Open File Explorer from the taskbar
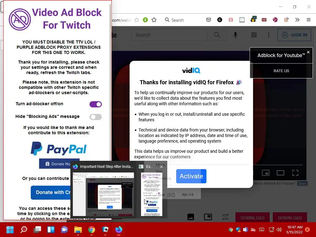The height and width of the screenshot is (237, 316). click(78, 230)
